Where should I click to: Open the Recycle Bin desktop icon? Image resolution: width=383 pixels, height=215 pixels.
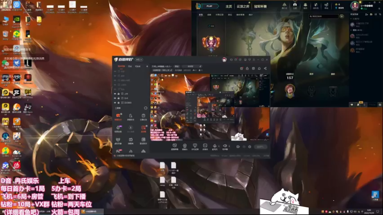tap(5, 34)
